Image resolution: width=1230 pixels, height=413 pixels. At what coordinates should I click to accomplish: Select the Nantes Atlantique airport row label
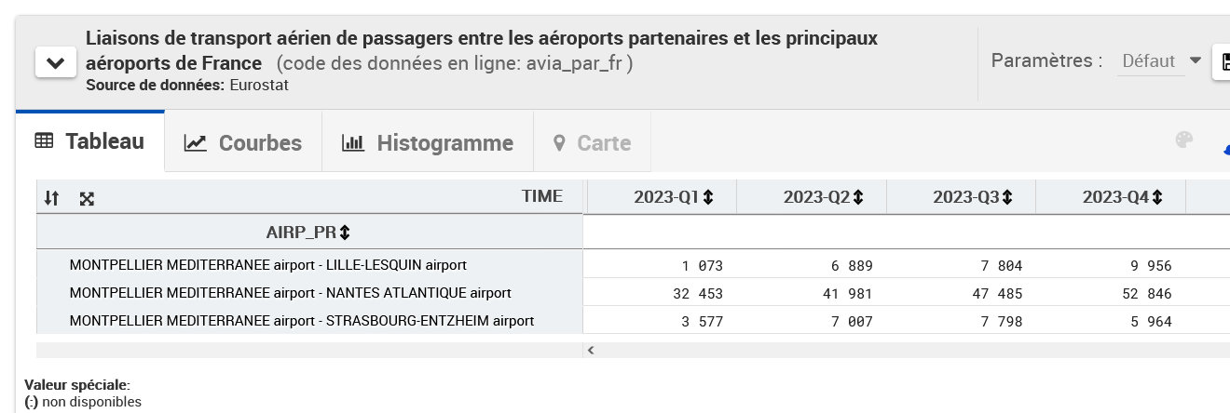tap(291, 292)
